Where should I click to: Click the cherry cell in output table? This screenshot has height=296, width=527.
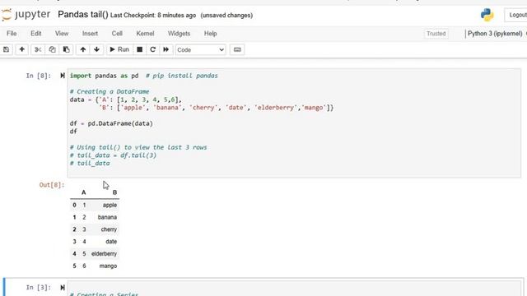(109, 229)
